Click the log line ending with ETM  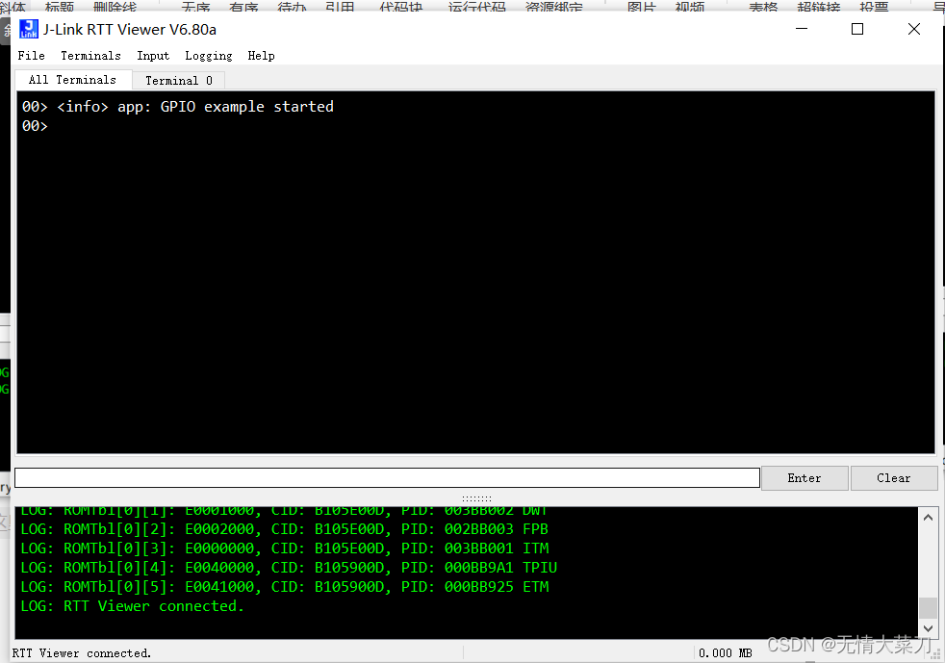tap(285, 587)
